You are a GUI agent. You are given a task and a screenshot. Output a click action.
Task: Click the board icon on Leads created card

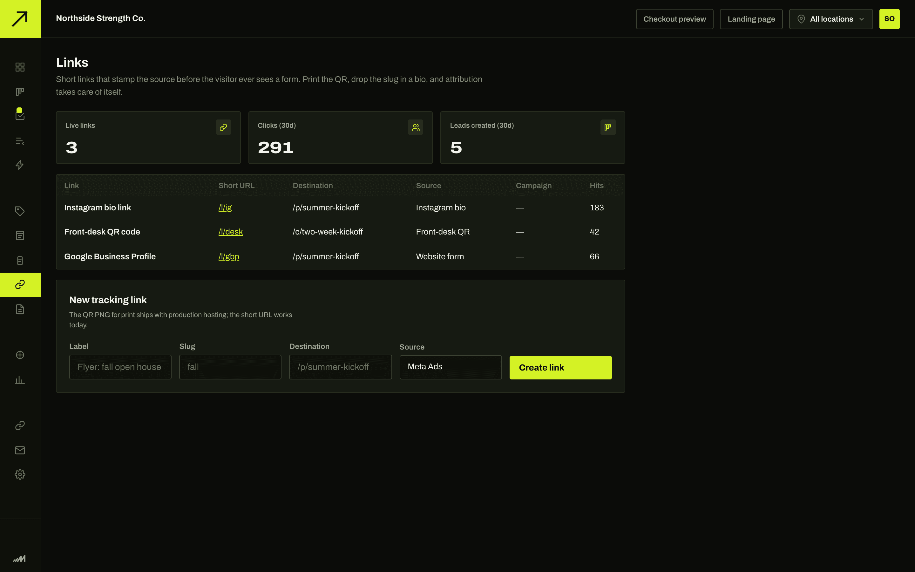(608, 127)
